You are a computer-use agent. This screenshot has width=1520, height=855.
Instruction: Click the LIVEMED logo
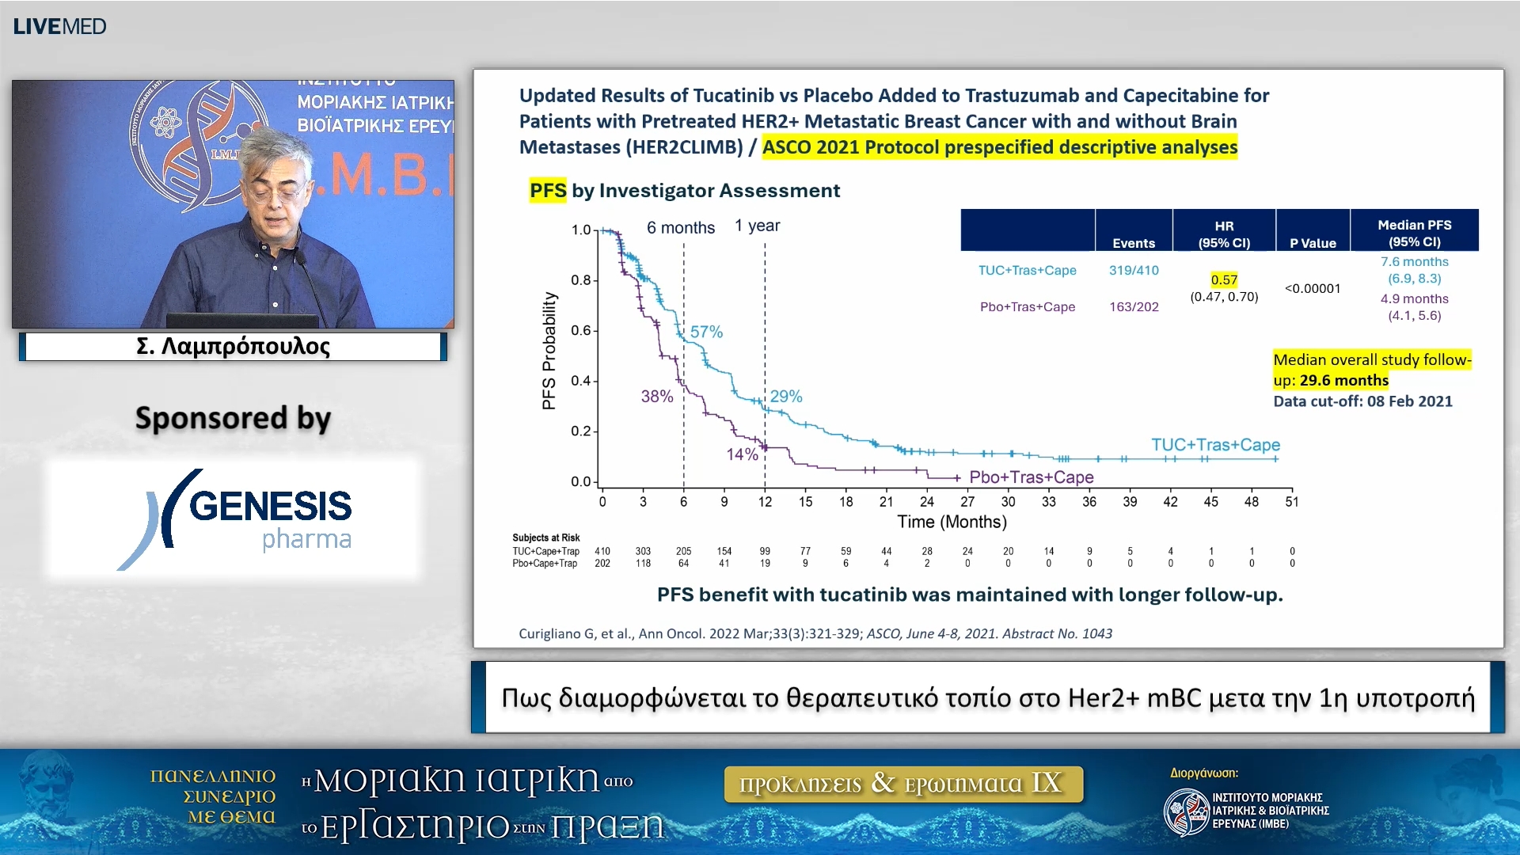tap(59, 26)
